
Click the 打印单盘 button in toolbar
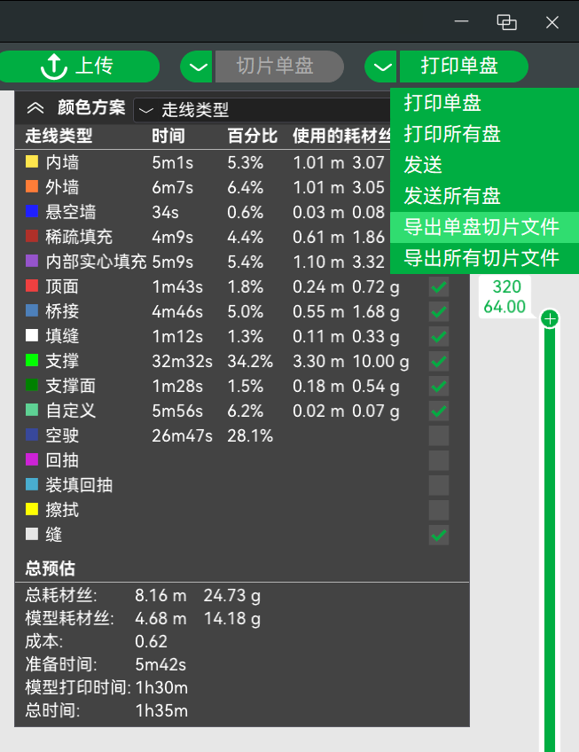461,67
